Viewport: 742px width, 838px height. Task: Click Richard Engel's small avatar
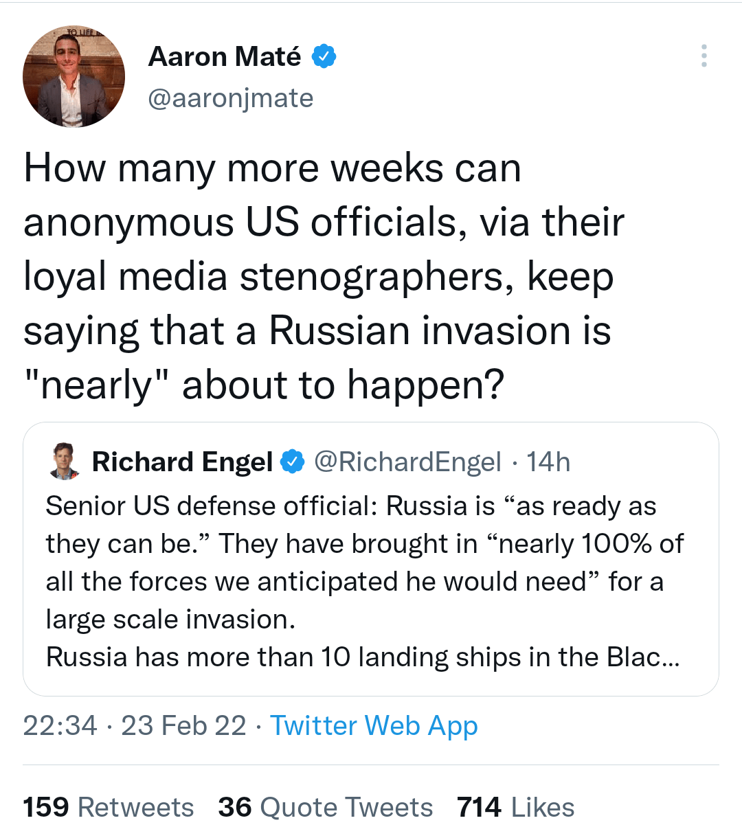click(65, 461)
